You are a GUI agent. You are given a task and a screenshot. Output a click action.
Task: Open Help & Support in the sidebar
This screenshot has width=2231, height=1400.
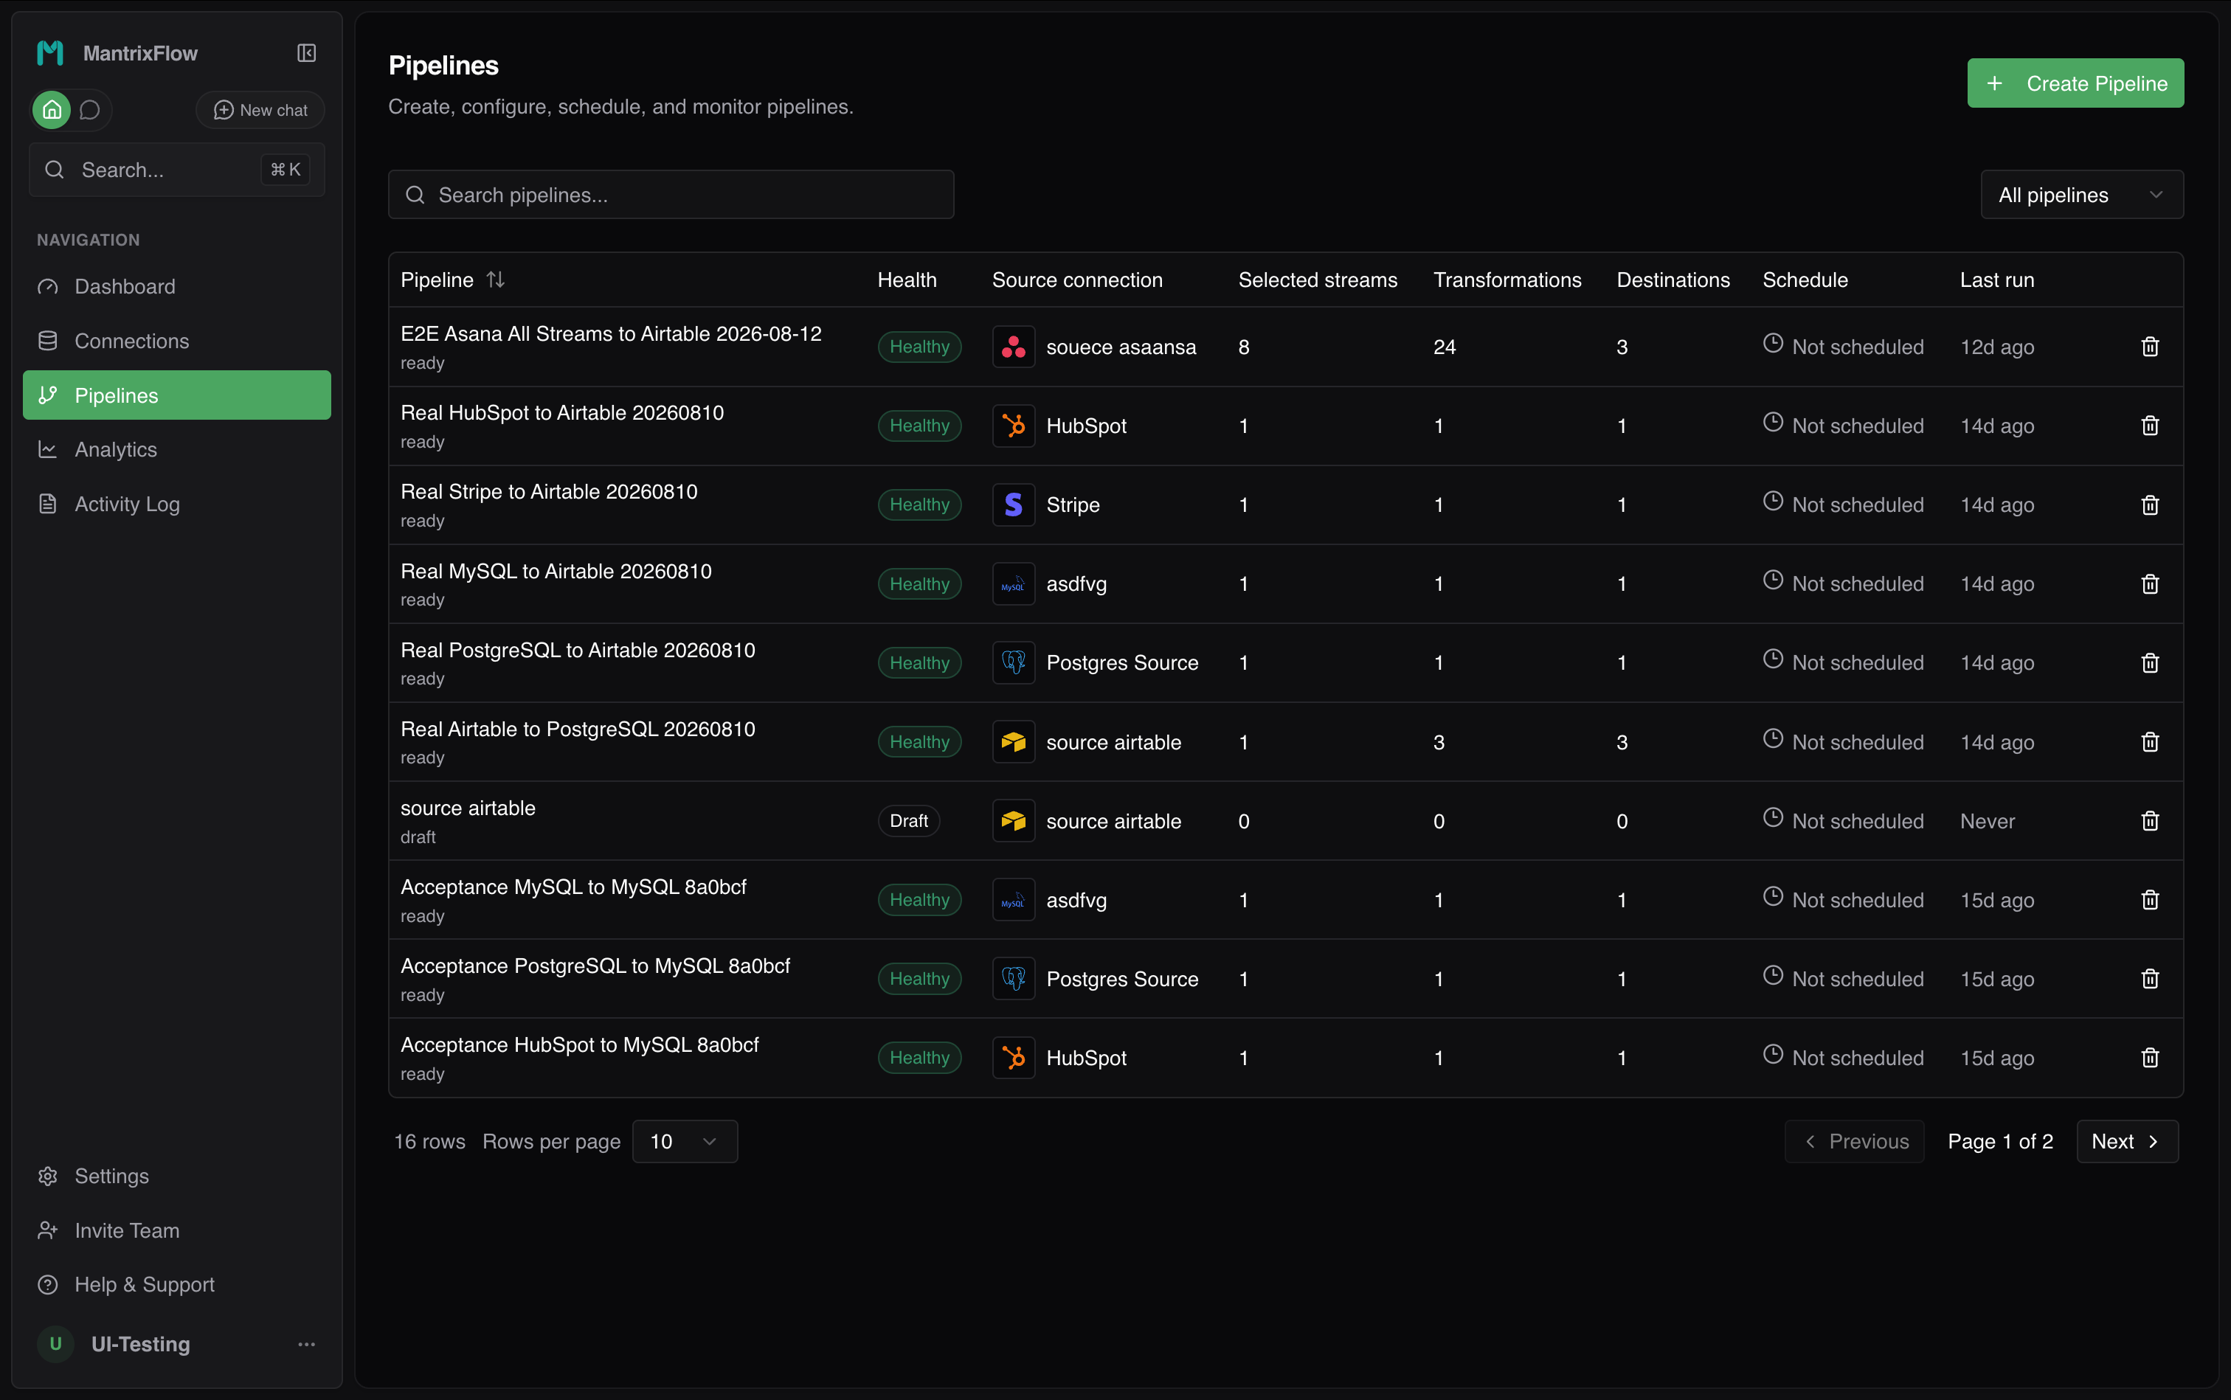coord(177,1284)
